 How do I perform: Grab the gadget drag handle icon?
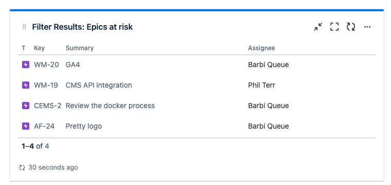[x=24, y=27]
